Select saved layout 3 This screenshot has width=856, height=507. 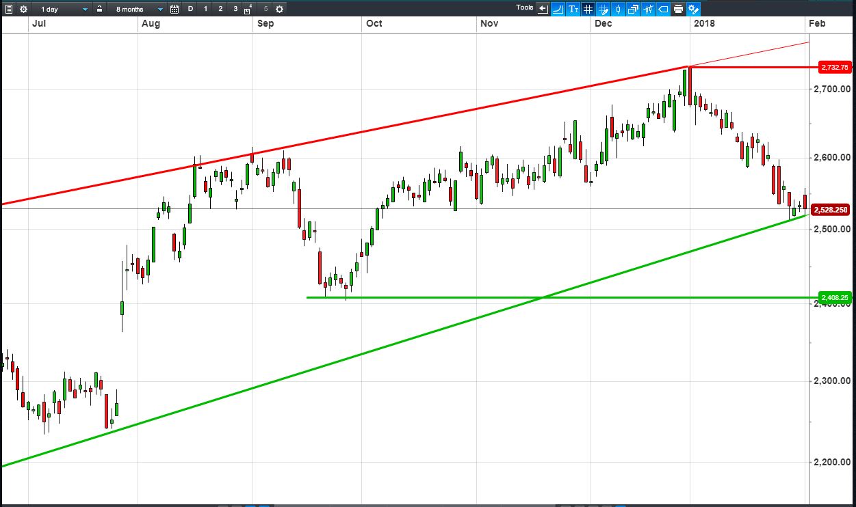point(235,9)
